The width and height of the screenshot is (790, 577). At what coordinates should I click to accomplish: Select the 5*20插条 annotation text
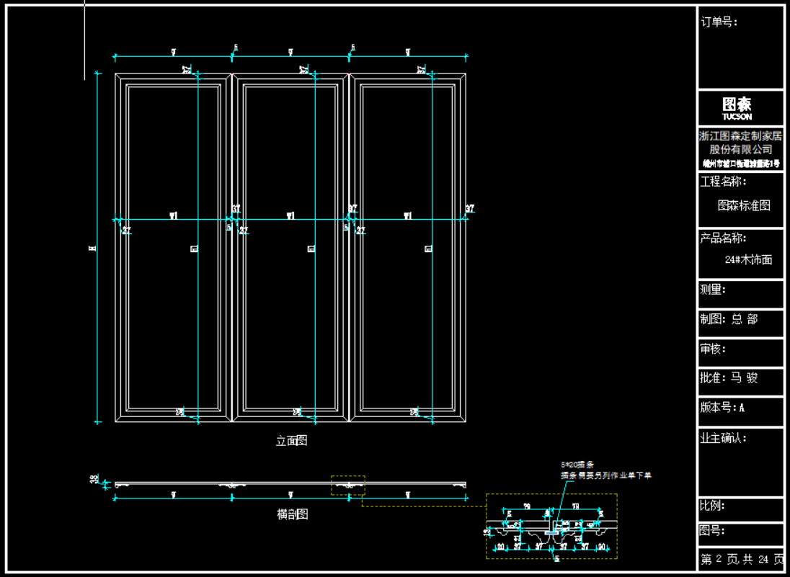tap(577, 465)
